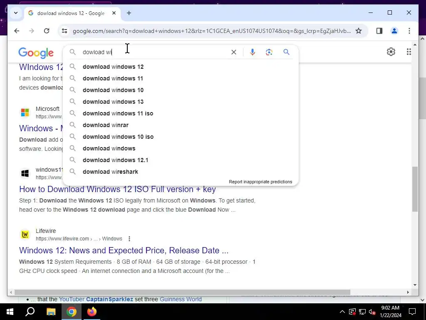
Task: Click the Lifewire site URL
Action: 79,239
